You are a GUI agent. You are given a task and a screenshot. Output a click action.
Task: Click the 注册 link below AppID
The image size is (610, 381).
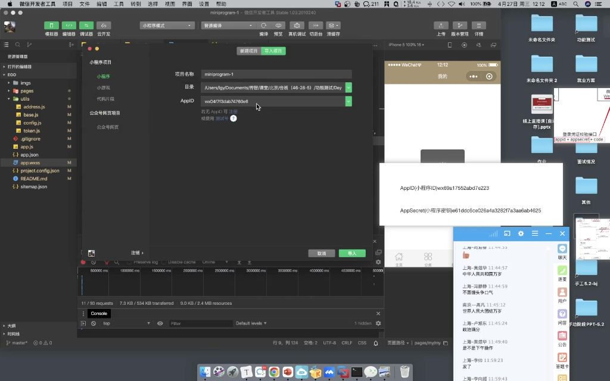[233, 111]
